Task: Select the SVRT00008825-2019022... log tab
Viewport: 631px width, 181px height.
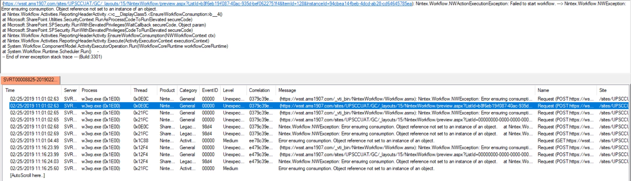Action: click(30, 80)
